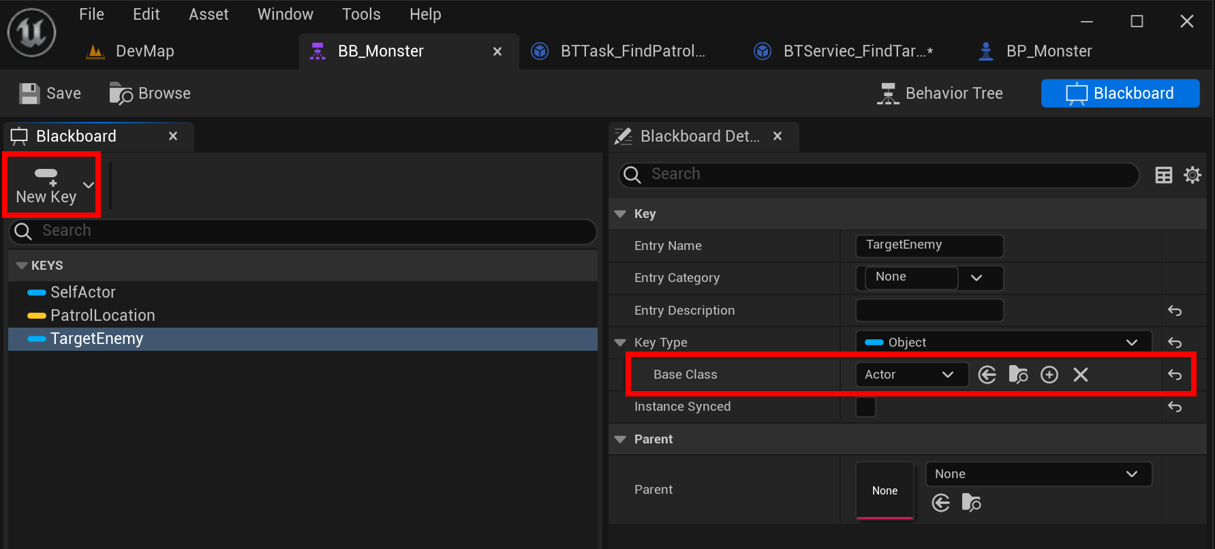Collapse the Parent section

620,439
